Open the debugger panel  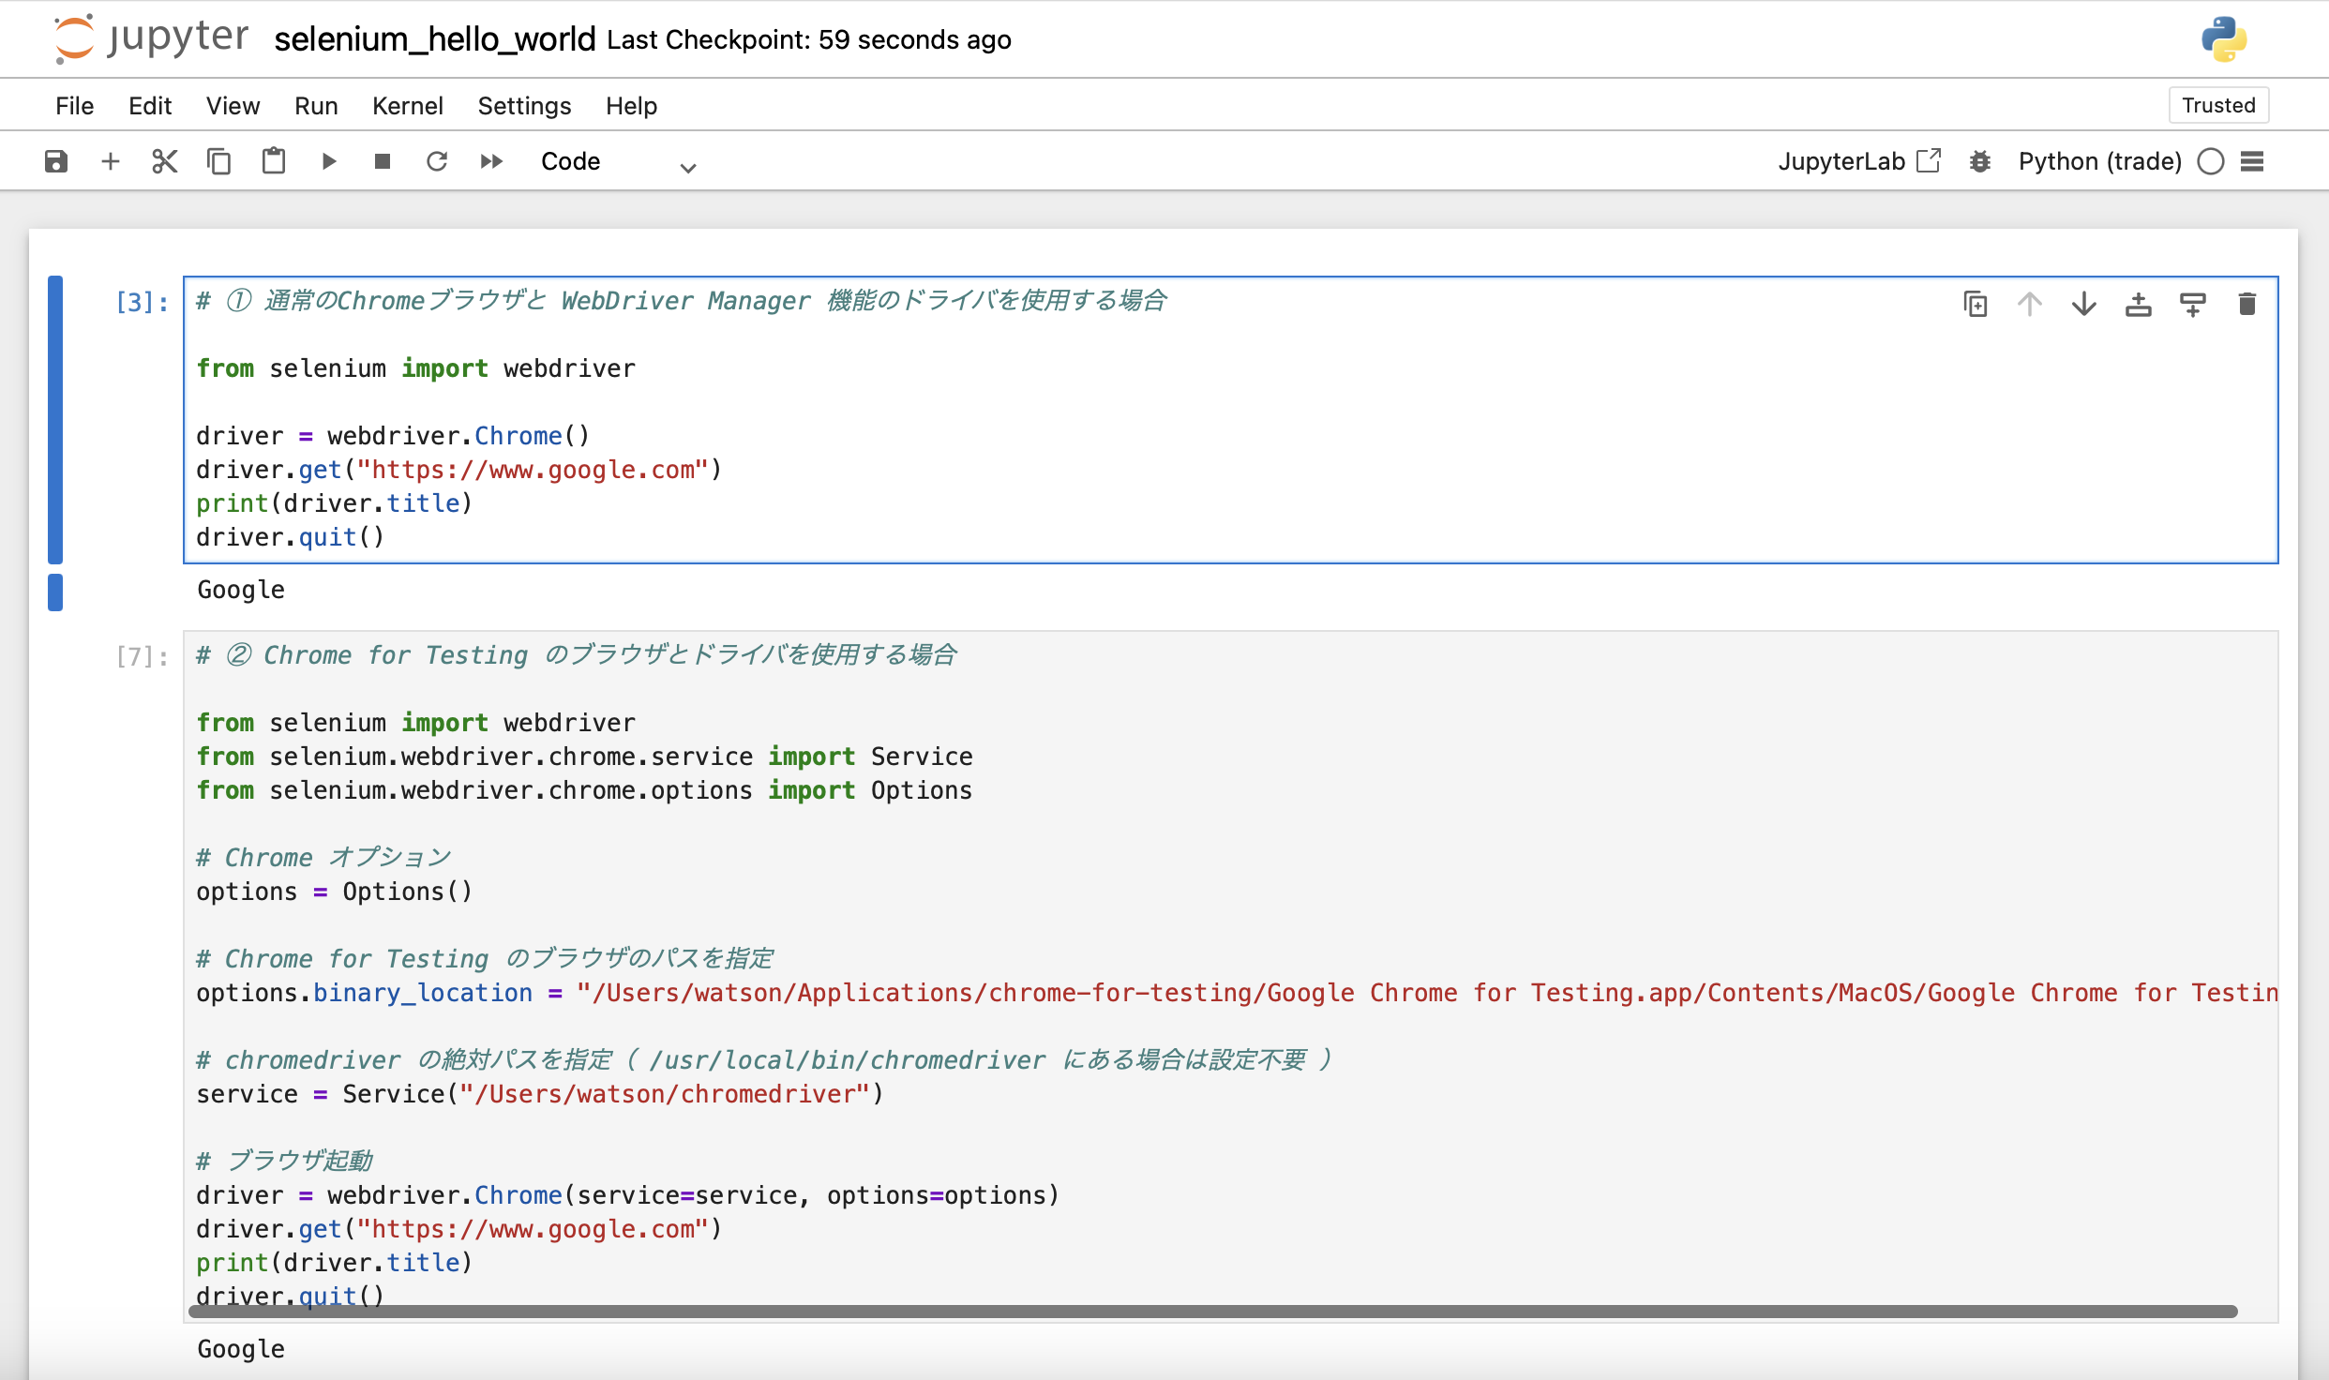[1979, 160]
